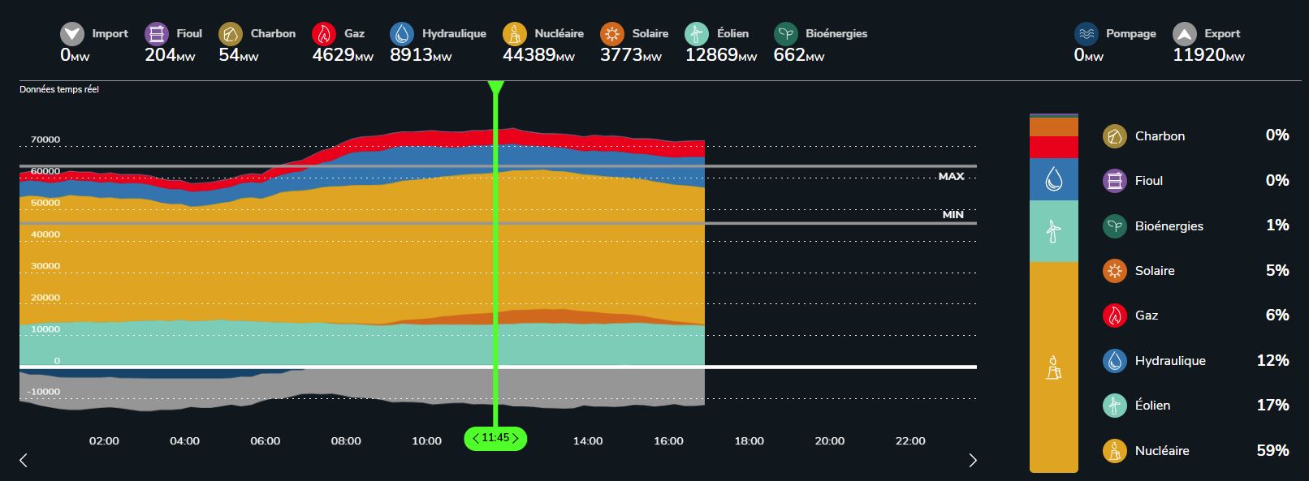Select the Pompage waves icon

(1087, 34)
